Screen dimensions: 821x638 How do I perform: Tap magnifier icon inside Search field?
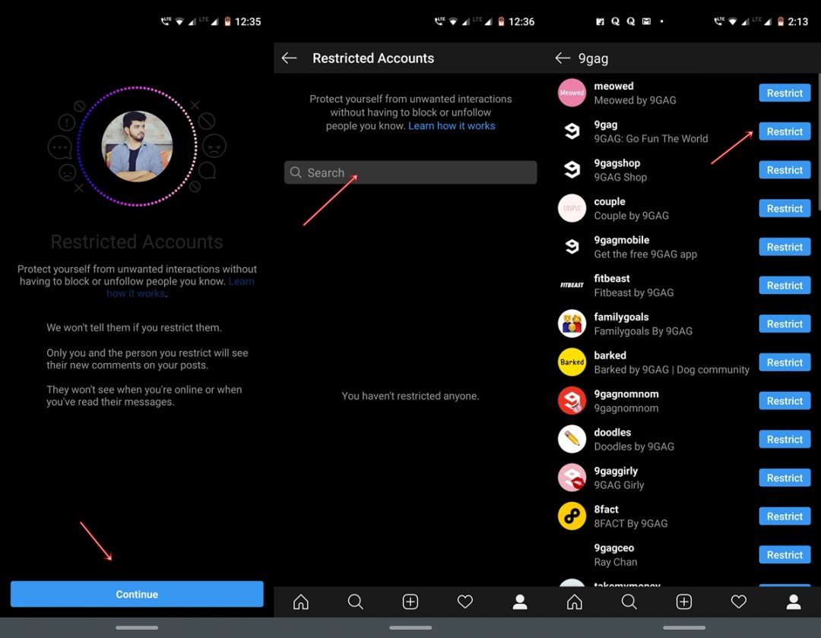pos(296,172)
